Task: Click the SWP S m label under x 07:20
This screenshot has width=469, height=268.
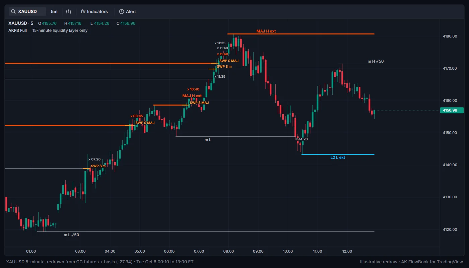Action: click(98, 166)
